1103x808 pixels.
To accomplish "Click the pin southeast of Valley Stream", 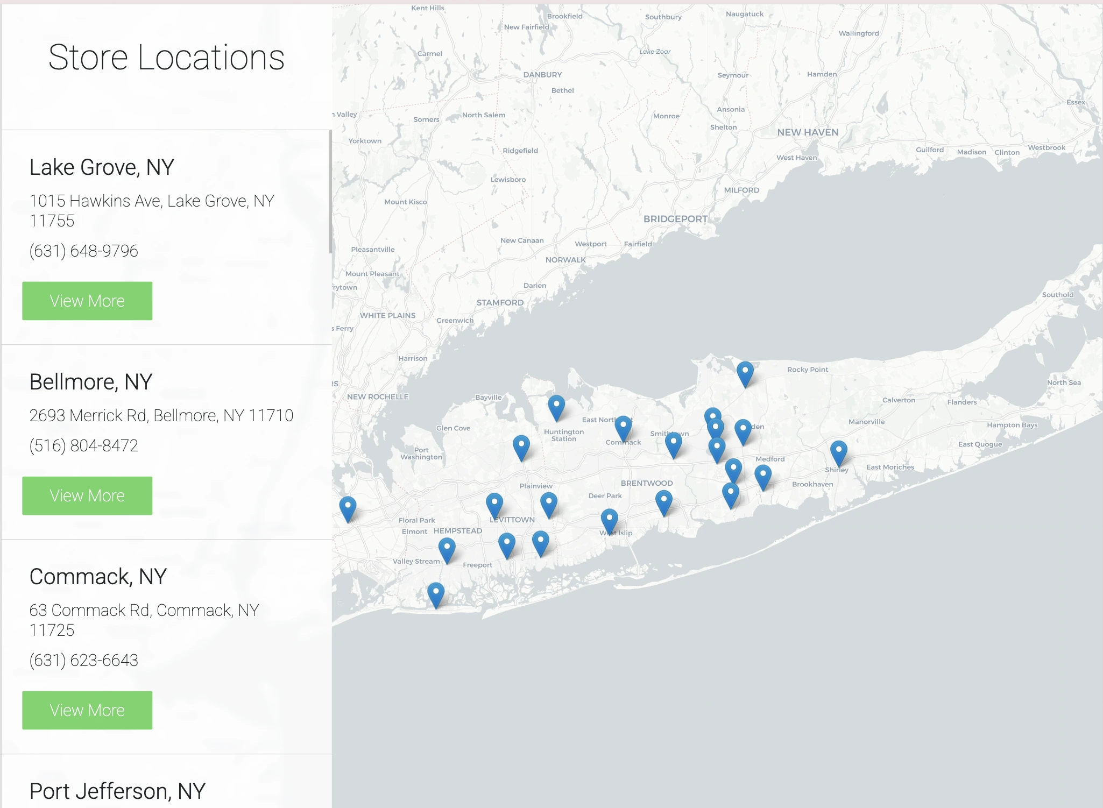I will click(436, 594).
